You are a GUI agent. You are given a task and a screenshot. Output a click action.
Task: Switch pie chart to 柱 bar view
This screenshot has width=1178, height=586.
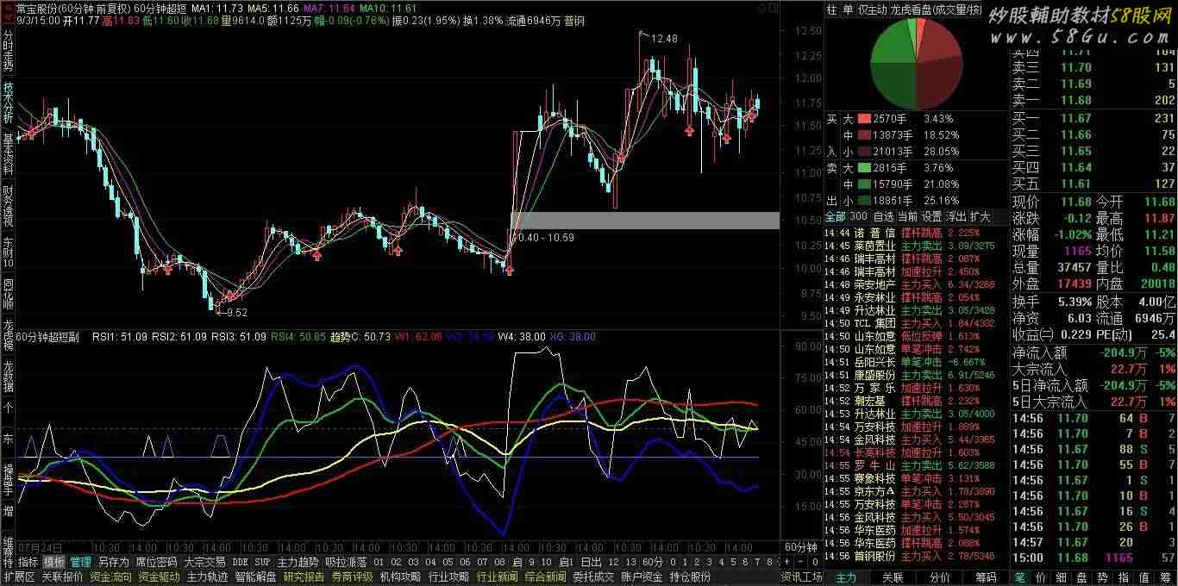point(831,9)
